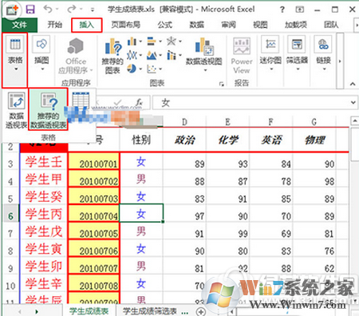
Task: Click cell with student ID 20100703
Action: [94, 196]
